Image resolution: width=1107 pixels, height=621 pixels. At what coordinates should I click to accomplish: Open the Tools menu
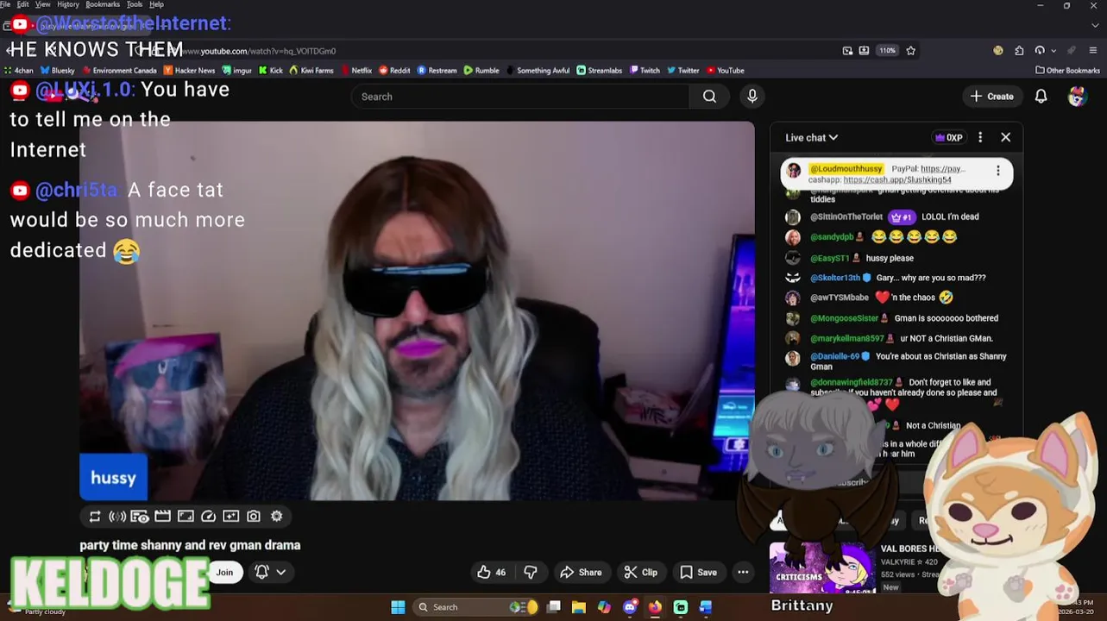[135, 4]
